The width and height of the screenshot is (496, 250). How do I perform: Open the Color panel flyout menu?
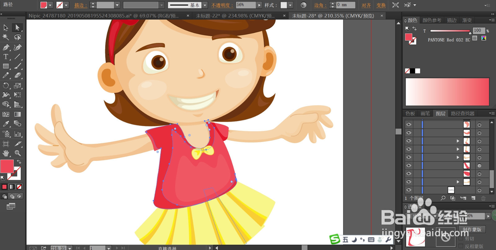point(492,20)
